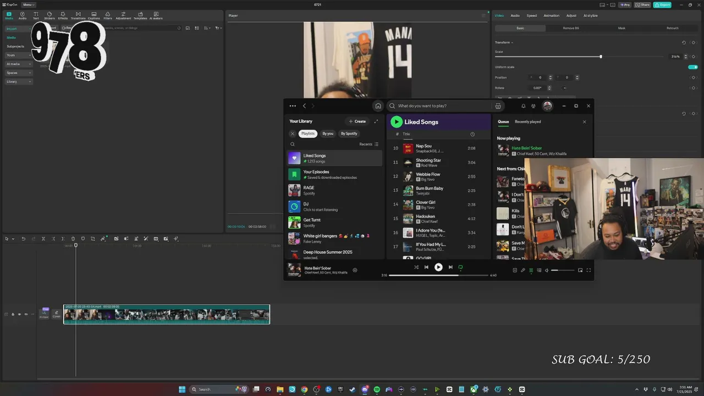704x396 pixels.
Task: Open the RAGE playlist in Spotify library
Action: (x=334, y=190)
